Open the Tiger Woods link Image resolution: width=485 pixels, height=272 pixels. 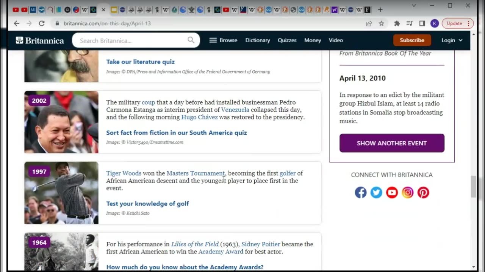[124, 173]
